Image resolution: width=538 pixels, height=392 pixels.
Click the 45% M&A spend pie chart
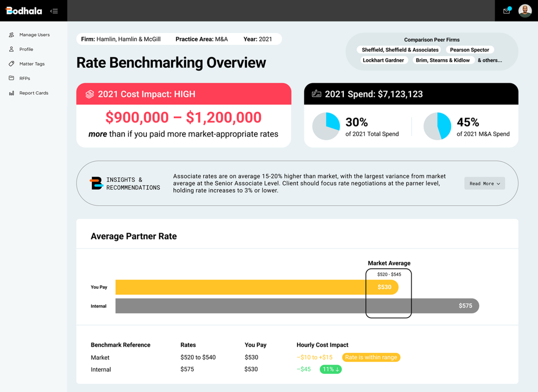click(x=437, y=126)
